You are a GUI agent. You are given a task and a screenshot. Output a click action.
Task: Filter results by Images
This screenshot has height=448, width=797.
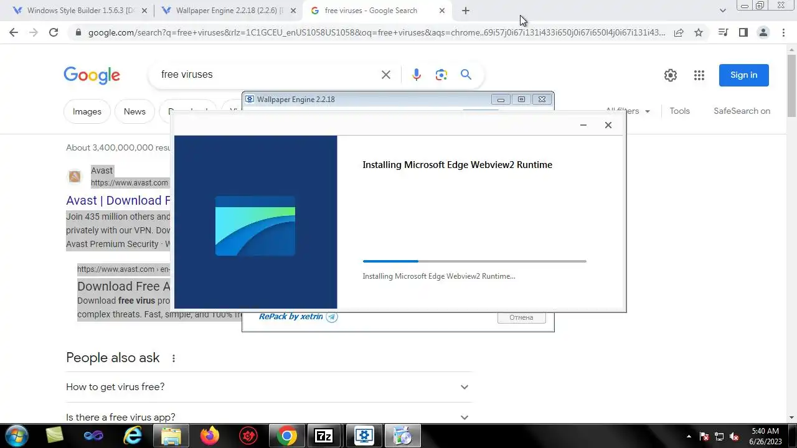[x=87, y=111]
